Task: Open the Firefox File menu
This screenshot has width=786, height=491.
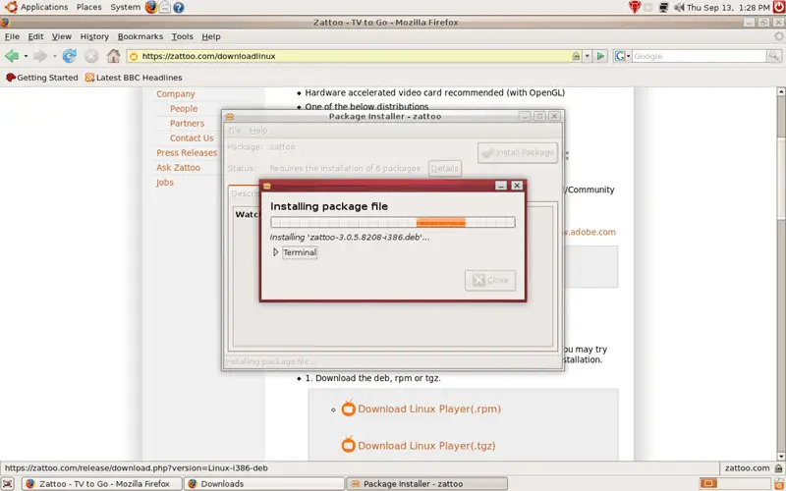Action: [12, 36]
